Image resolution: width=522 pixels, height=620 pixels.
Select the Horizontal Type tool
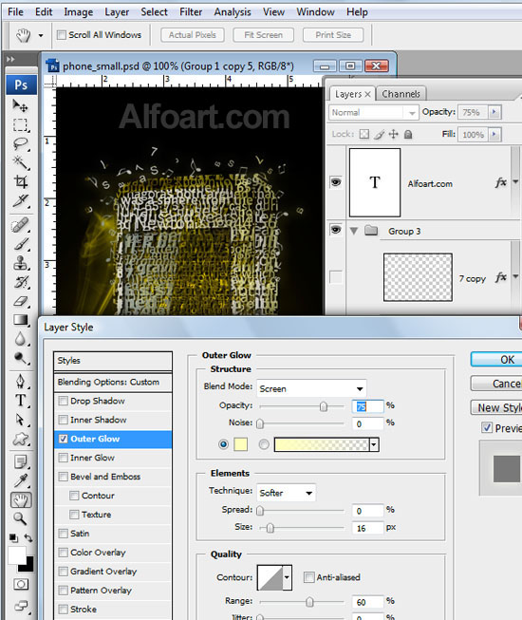(x=20, y=401)
